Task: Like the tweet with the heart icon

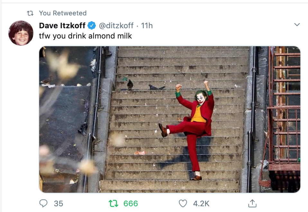Action: click(x=183, y=203)
